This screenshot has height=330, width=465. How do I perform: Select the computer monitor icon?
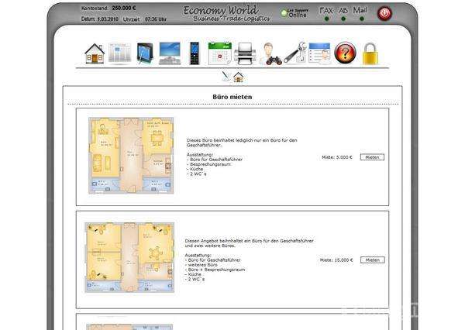click(170, 54)
